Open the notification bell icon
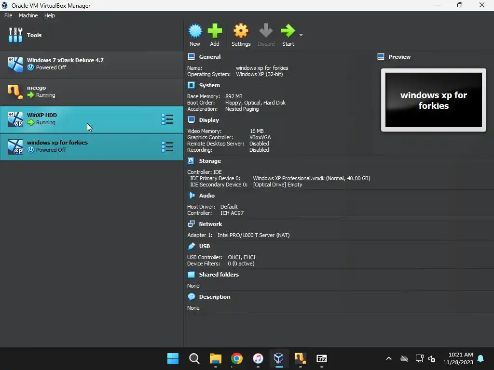Viewport: 494px width, 370px height. [481, 358]
